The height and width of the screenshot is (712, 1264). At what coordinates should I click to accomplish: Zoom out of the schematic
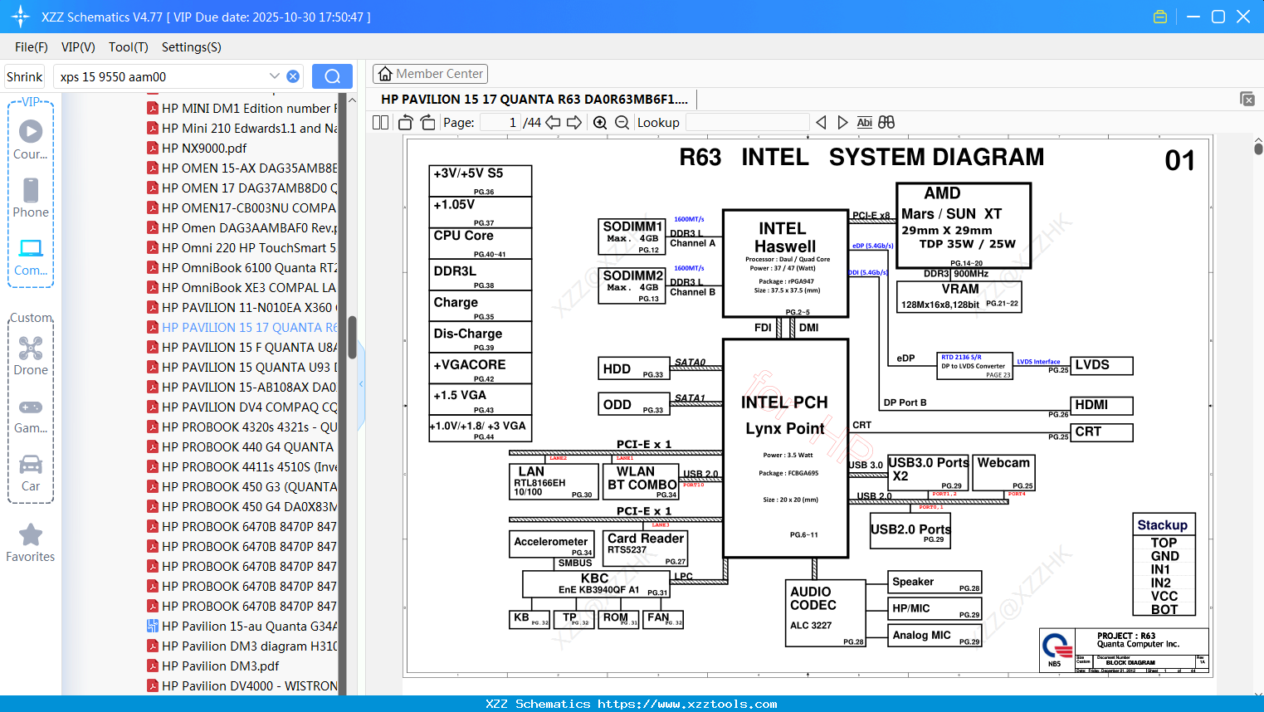[x=622, y=123]
